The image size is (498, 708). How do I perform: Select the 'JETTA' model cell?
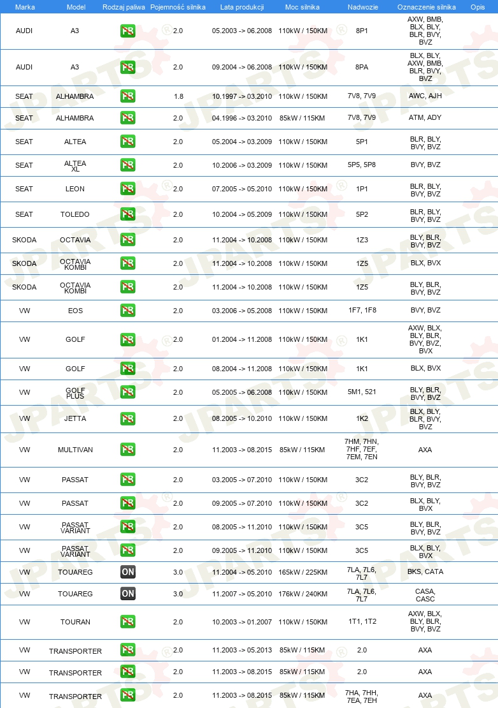coord(75,418)
